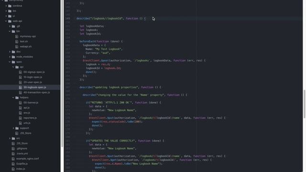Click describe("changing the value for the 'Name' property" line

[x=135, y=95]
